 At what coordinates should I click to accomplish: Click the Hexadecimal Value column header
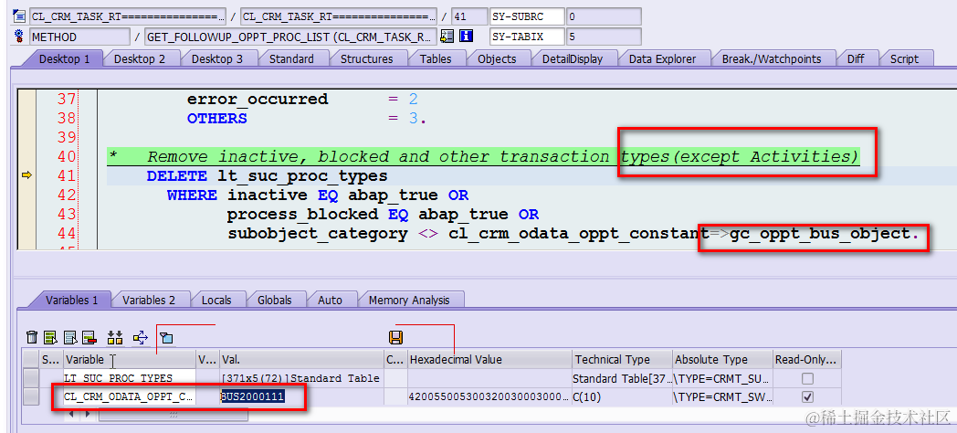click(490, 359)
